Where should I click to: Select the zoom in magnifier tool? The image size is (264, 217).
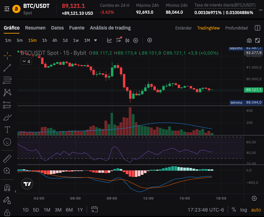[x=7, y=171]
